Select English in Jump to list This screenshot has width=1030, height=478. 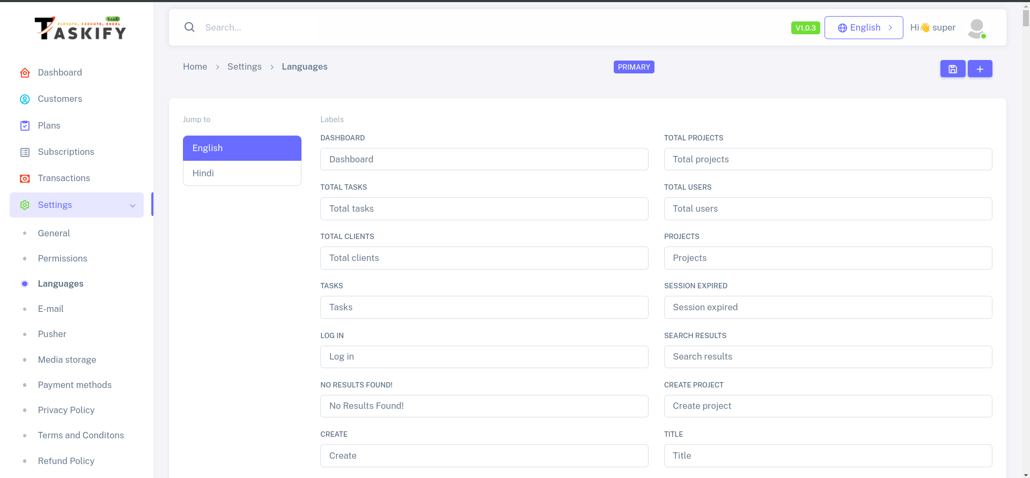242,148
